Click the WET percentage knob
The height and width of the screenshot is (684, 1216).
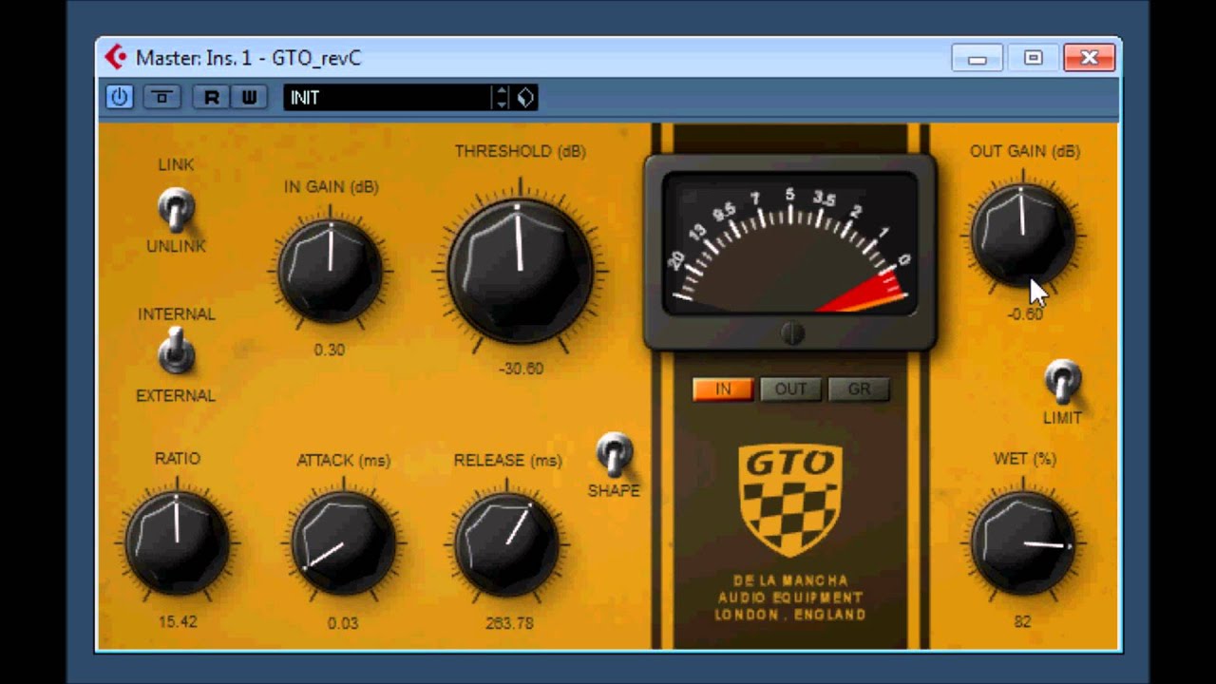point(1022,542)
